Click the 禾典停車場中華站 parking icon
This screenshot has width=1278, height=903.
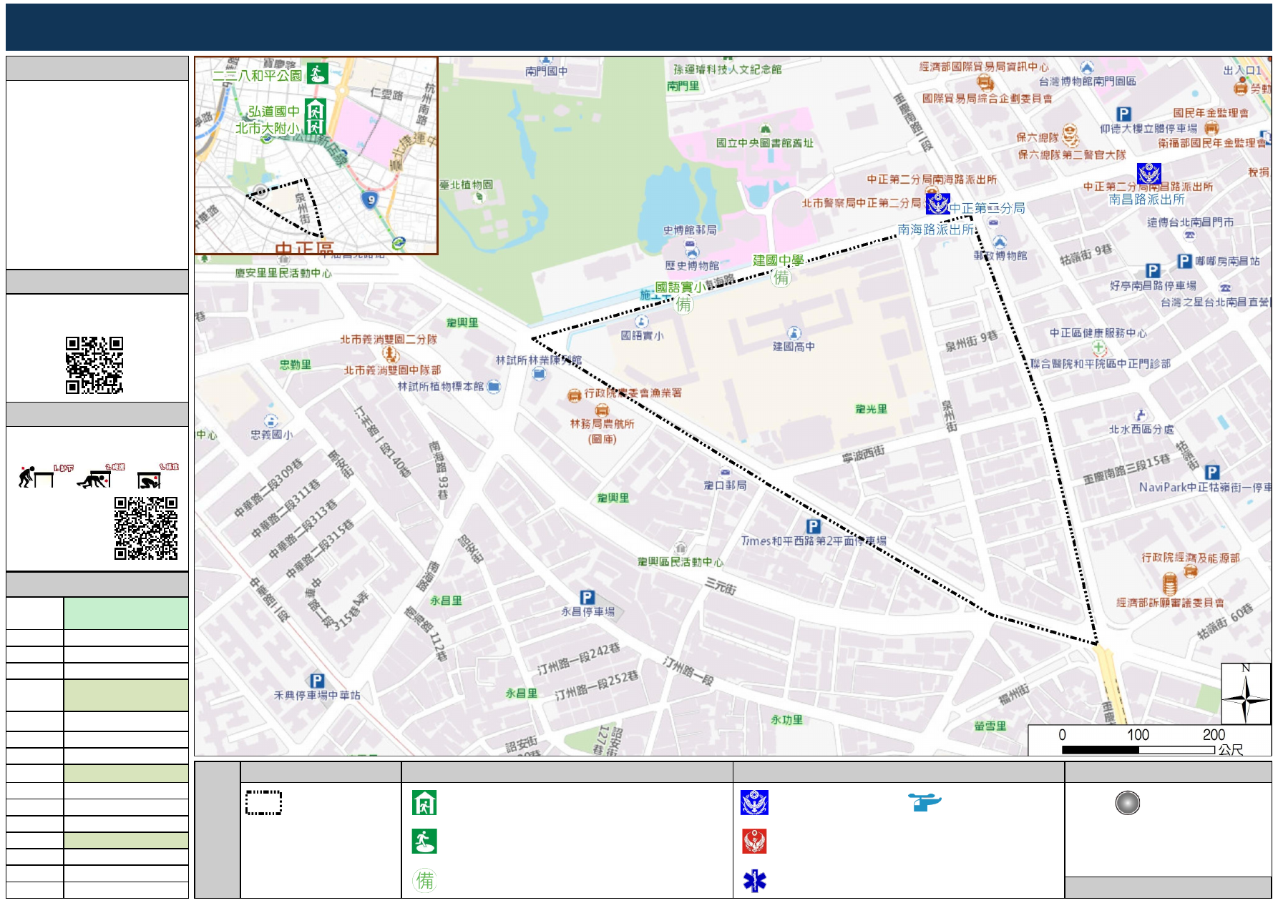[x=317, y=681]
